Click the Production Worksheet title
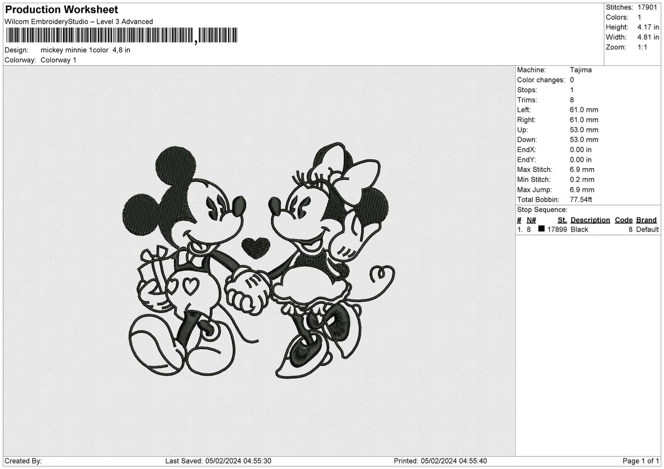664x469 pixels. click(x=61, y=9)
